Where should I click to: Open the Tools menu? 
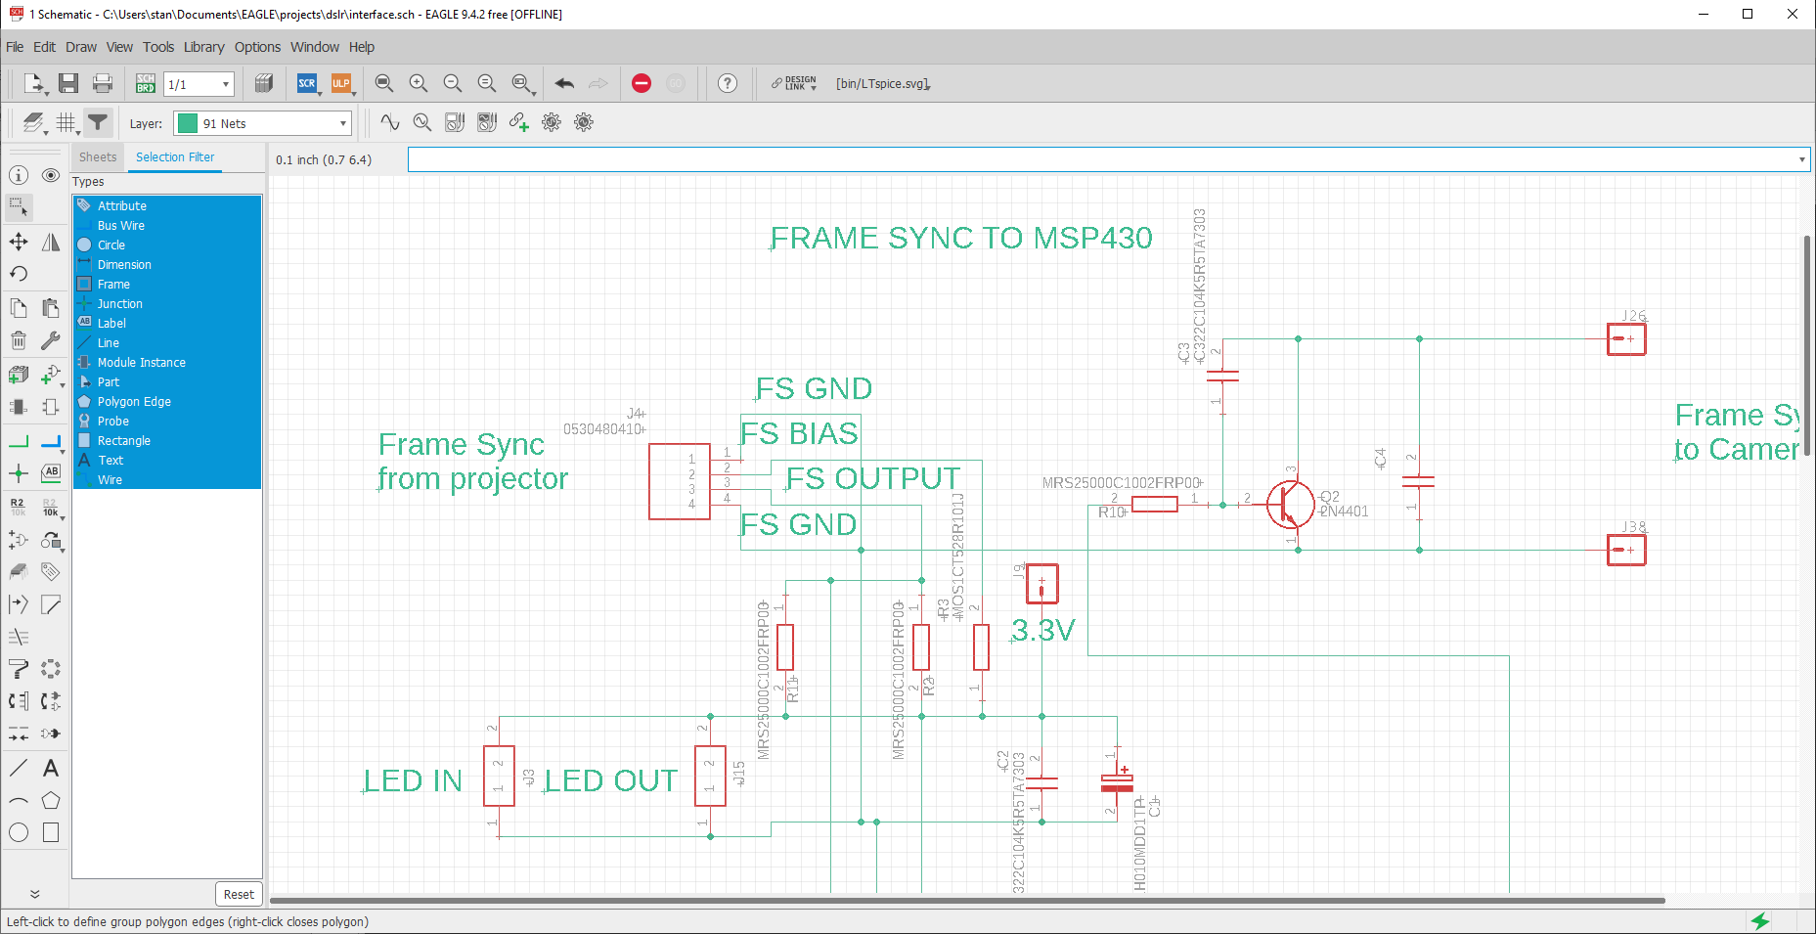click(158, 47)
